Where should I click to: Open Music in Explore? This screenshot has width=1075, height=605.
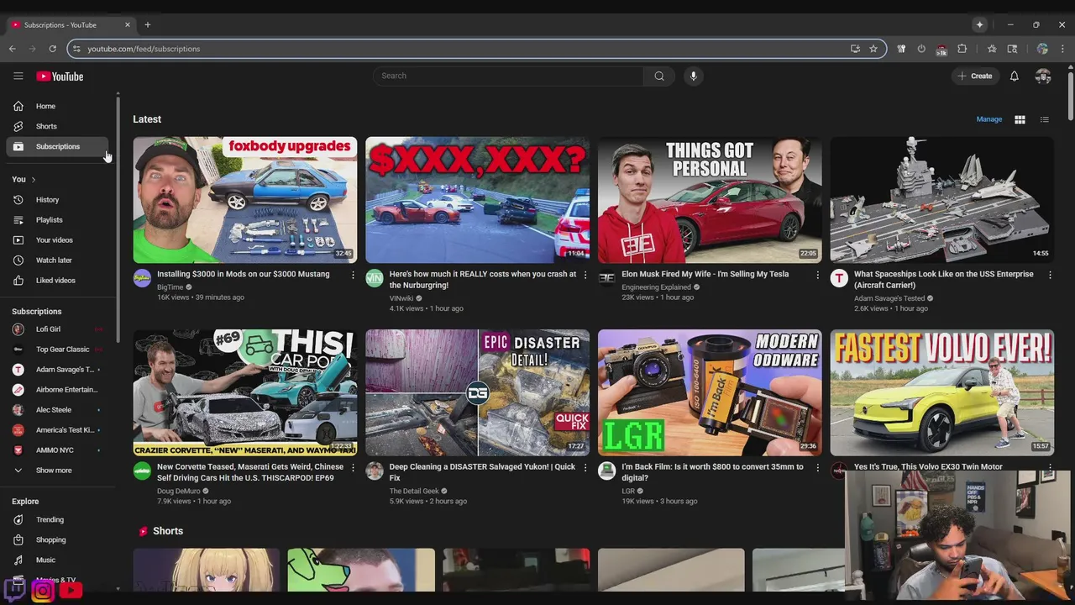[x=57, y=560]
